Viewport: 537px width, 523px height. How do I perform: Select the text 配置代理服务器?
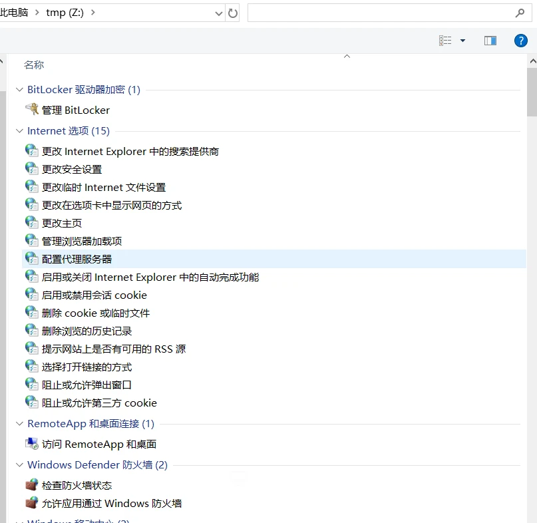pyautogui.click(x=77, y=260)
